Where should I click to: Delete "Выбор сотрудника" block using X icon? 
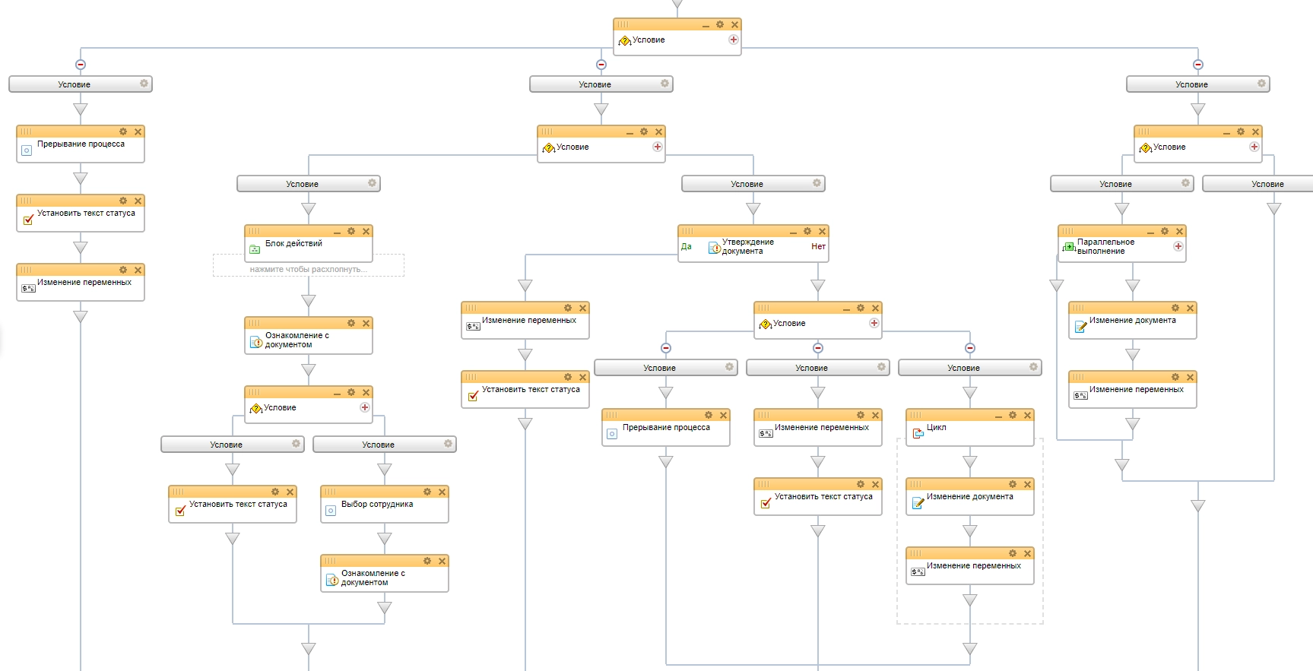442,492
